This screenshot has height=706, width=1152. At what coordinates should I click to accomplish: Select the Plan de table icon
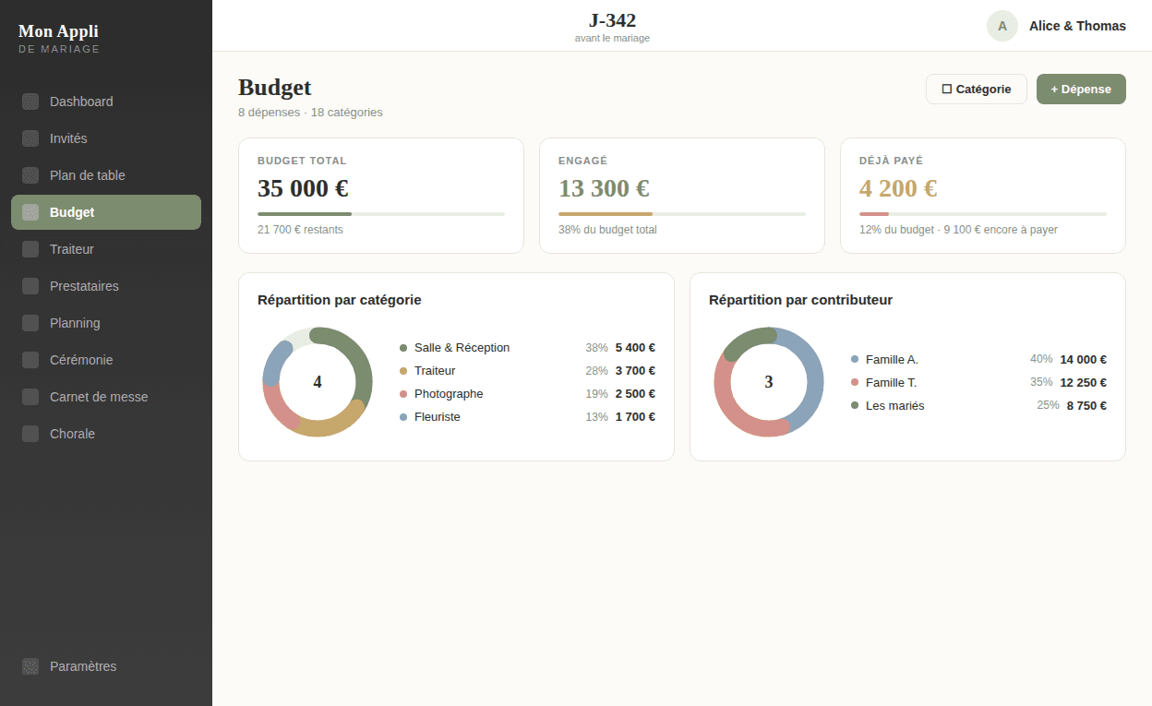[30, 175]
